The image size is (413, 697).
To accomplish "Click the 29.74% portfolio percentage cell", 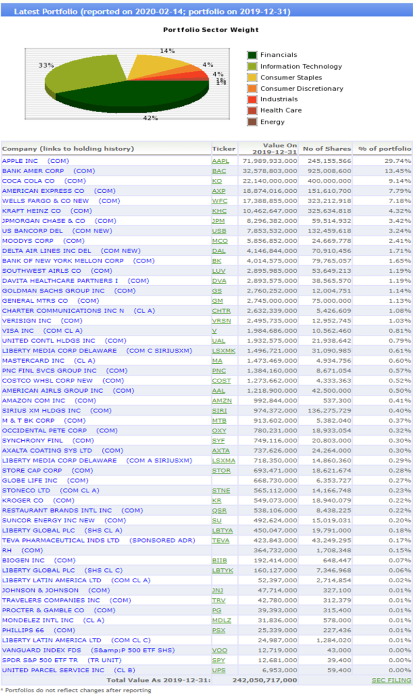I will click(399, 161).
